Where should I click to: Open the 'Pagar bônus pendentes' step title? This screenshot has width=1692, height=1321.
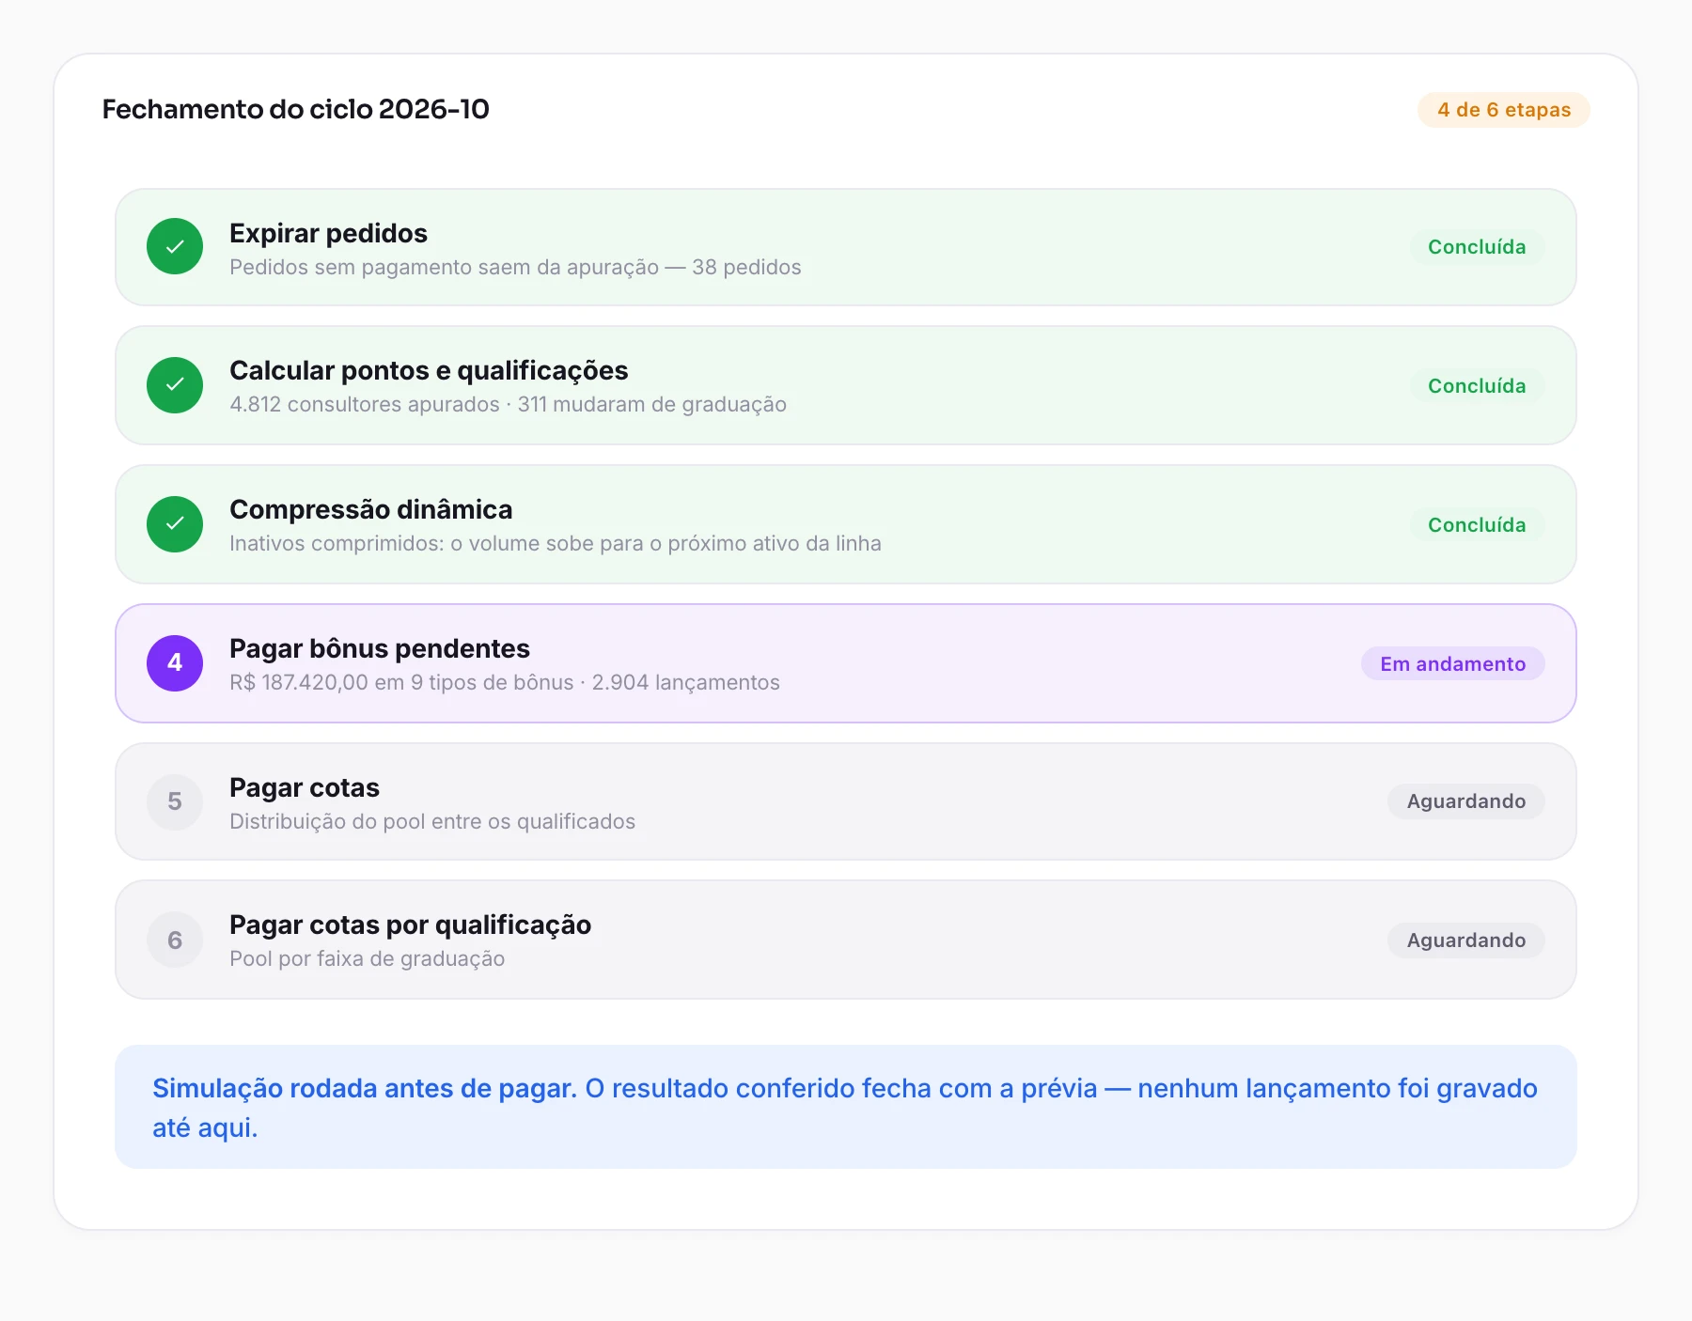coord(380,648)
